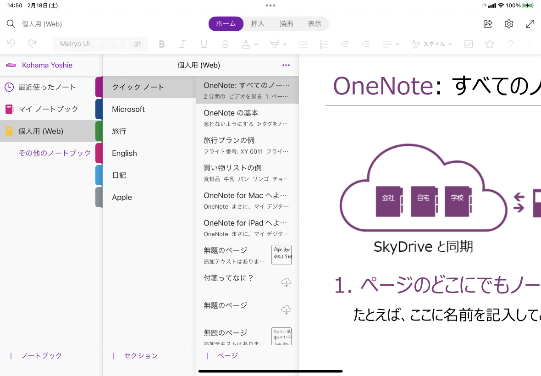Apply the font color A icon
This screenshot has width=541, height=376.
coord(246,44)
